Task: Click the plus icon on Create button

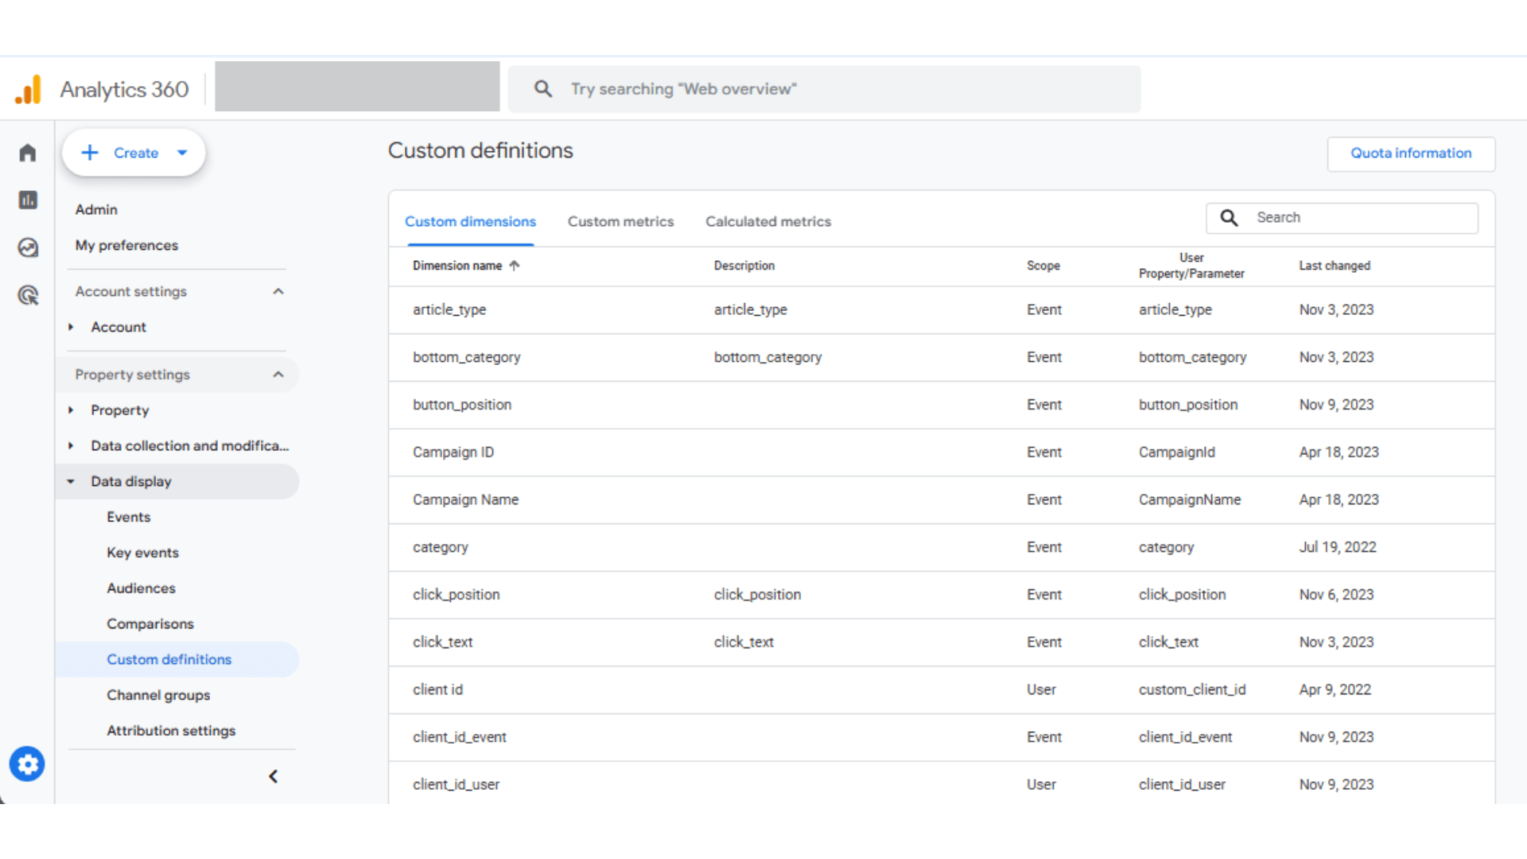Action: coord(90,153)
